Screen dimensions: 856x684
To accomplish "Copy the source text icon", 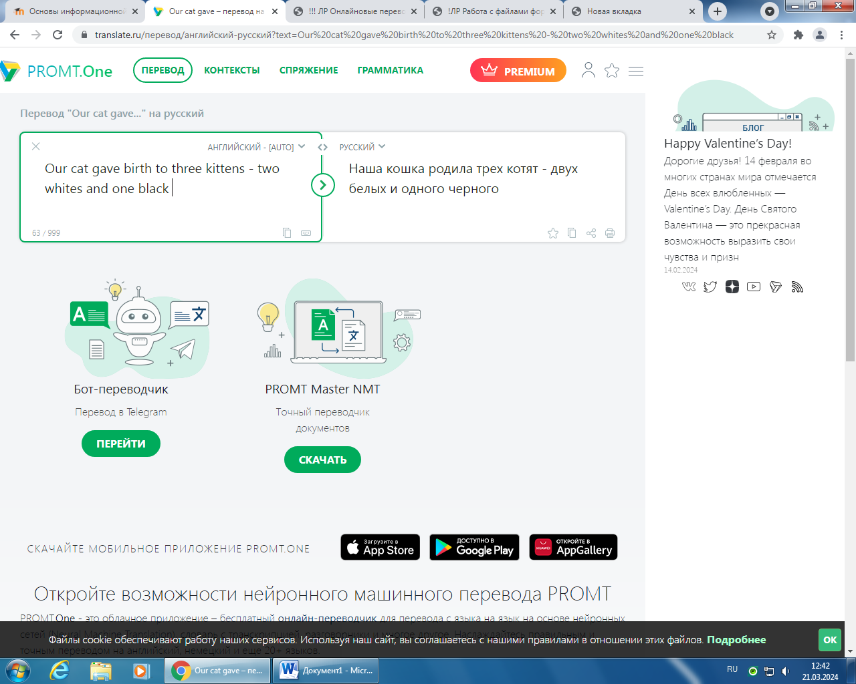I will pyautogui.click(x=287, y=232).
